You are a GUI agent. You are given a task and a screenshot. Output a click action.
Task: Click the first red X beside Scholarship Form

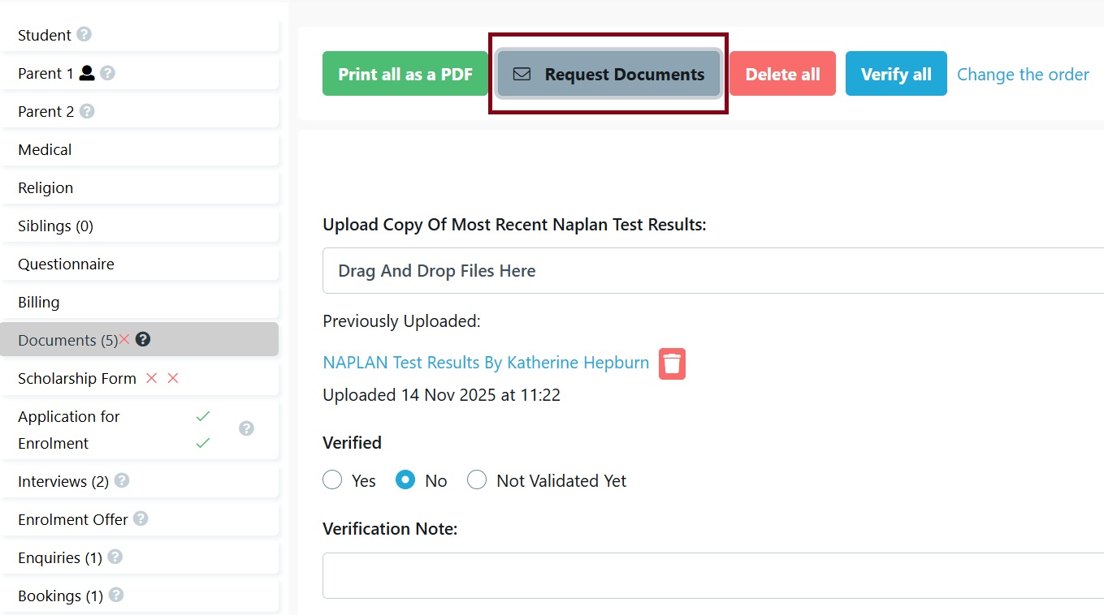tap(151, 378)
